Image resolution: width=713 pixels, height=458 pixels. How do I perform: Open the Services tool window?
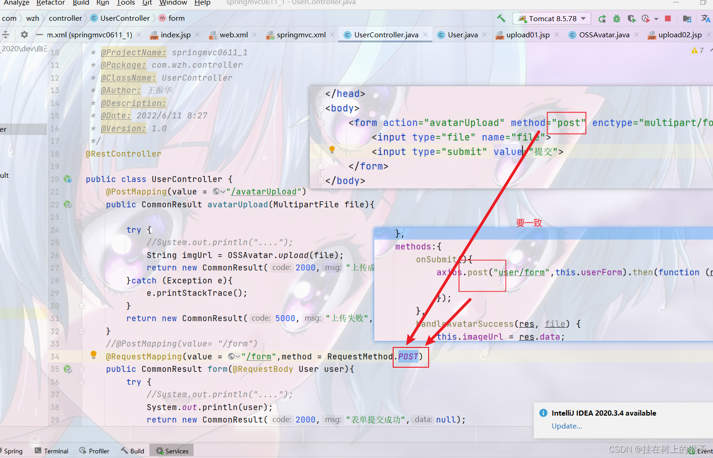pos(172,451)
